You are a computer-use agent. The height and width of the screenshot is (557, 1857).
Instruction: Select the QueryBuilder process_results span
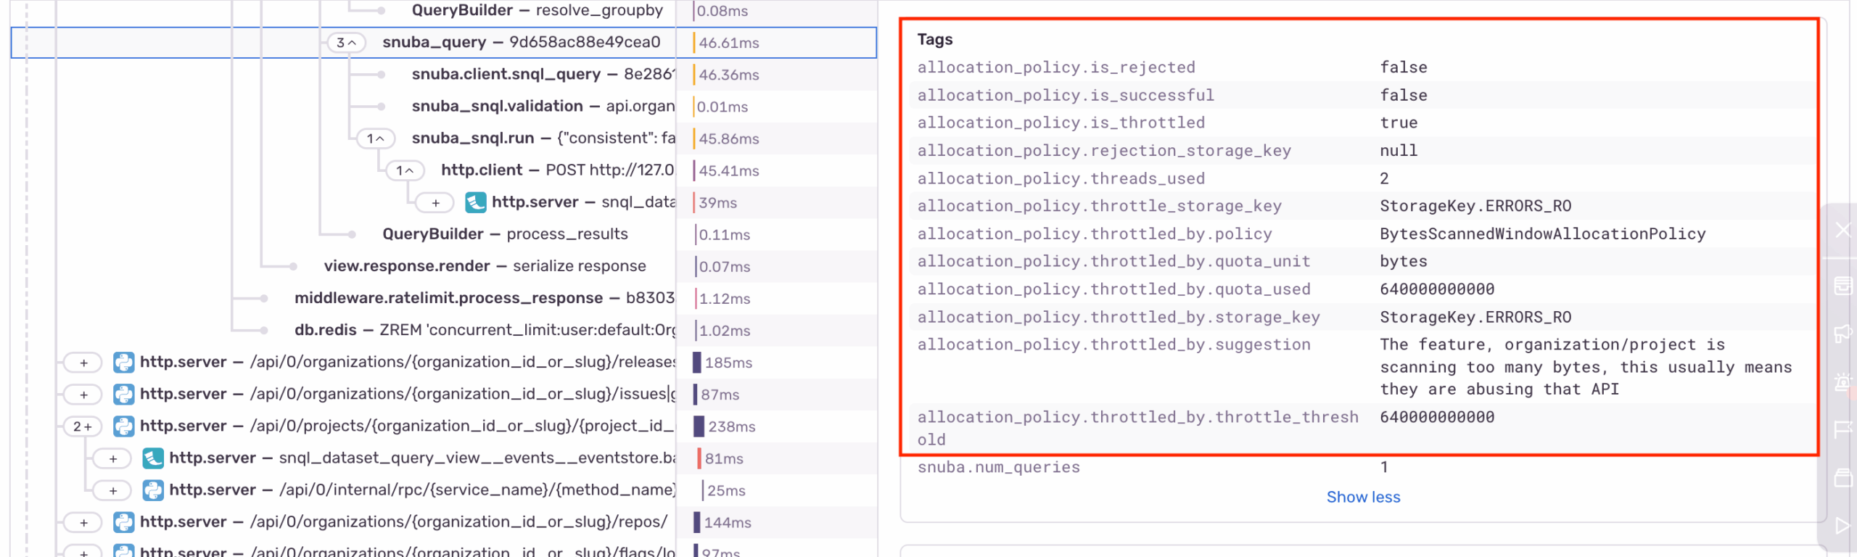(x=505, y=234)
